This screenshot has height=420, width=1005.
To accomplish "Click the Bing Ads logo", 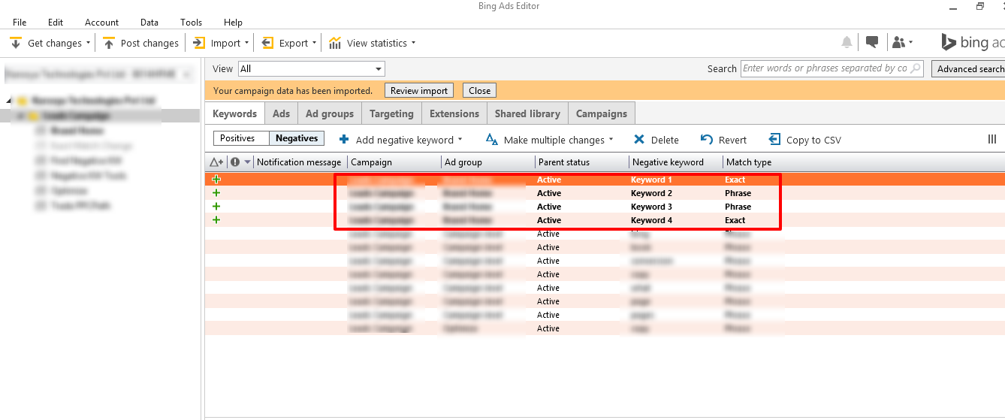I will [x=973, y=43].
